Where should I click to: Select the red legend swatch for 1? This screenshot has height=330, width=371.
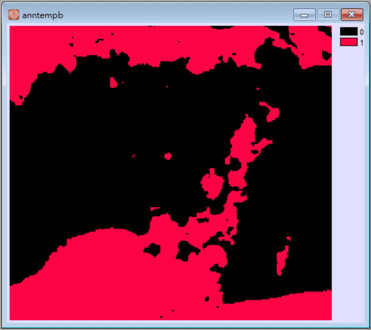point(349,42)
